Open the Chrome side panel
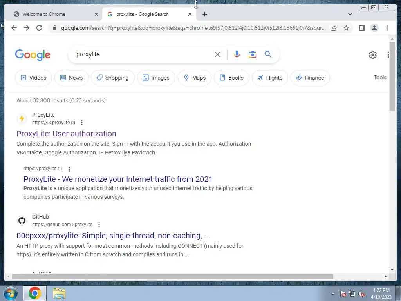401x301 pixels. pos(361,28)
